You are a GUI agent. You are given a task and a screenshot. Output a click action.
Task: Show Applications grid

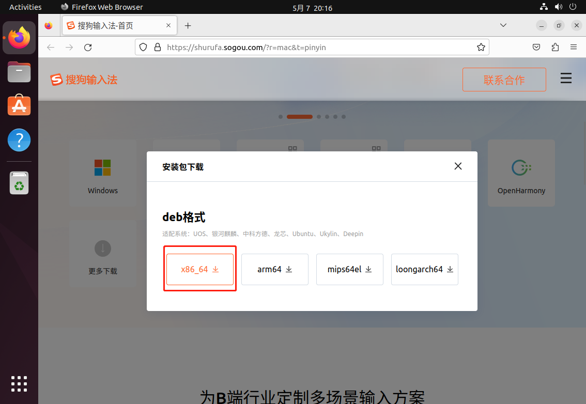pos(19,384)
